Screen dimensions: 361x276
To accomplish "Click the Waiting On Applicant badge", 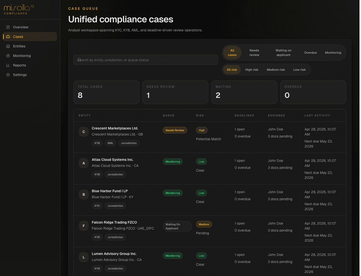I will [x=177, y=226].
